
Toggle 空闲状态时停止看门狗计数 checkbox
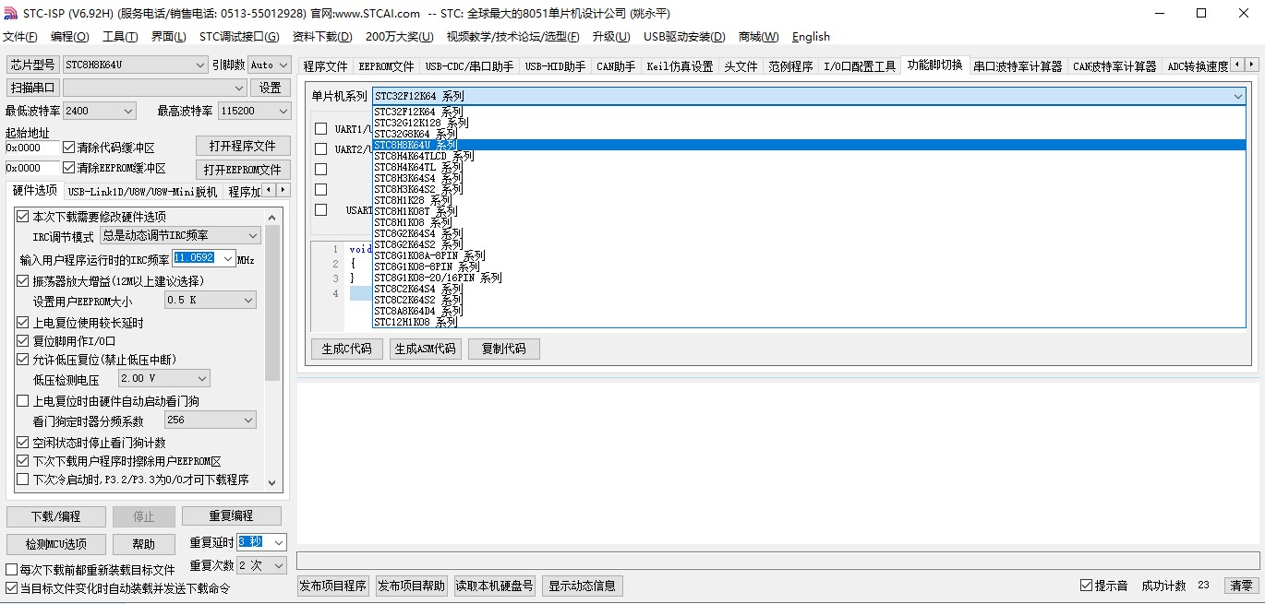click(x=23, y=443)
